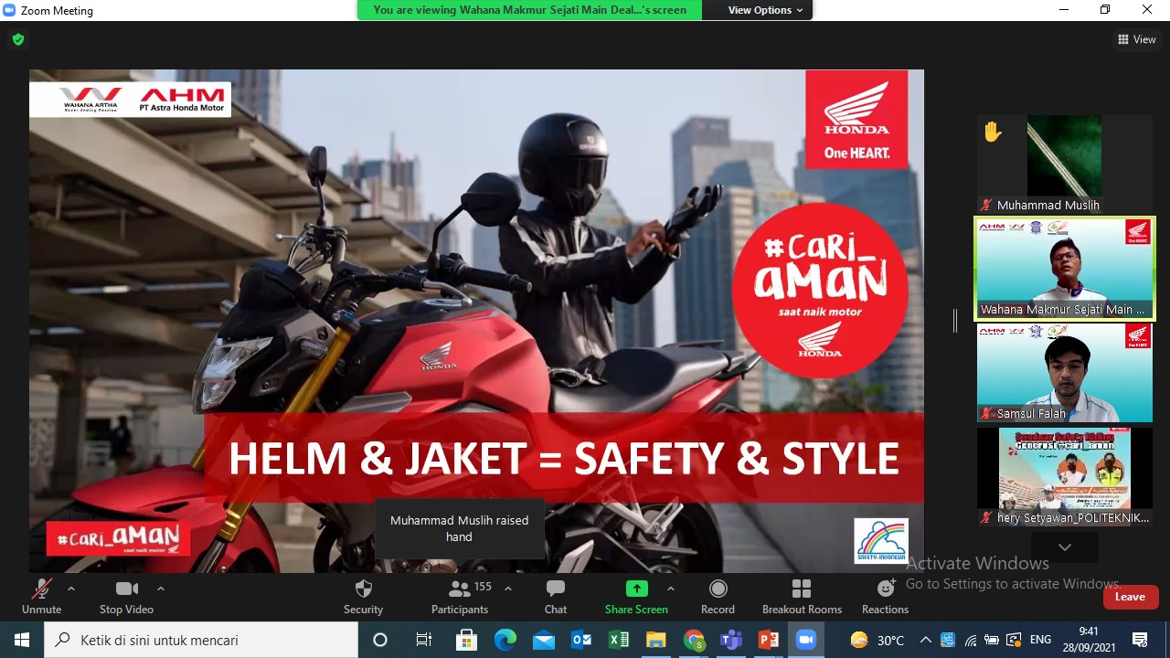Open the View Options dropdown
1170x658 pixels.
(x=765, y=10)
